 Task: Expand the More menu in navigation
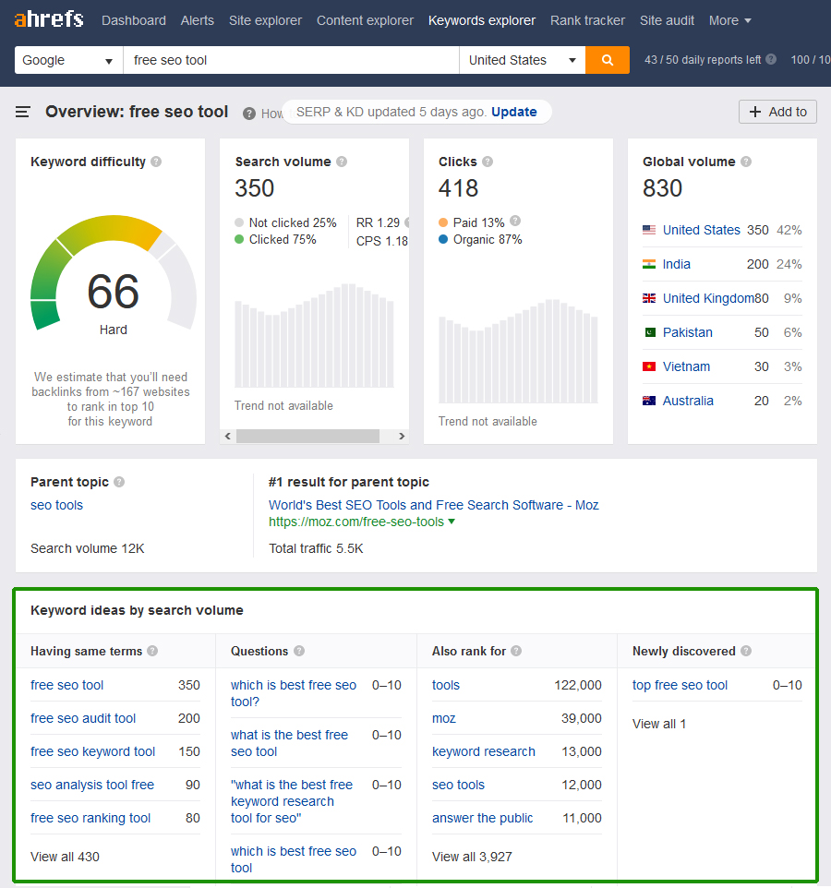(730, 20)
